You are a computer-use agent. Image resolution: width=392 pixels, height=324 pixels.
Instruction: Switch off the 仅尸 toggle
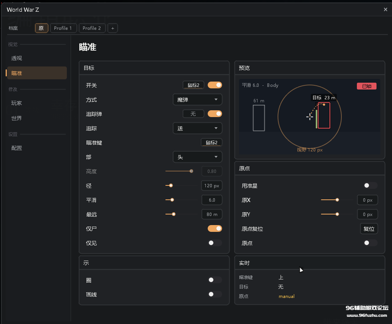click(x=215, y=228)
